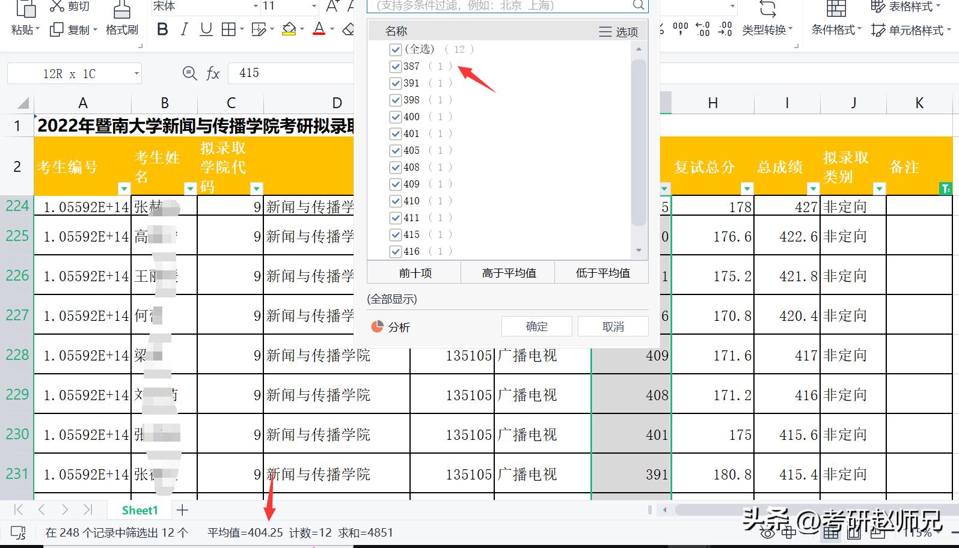Uncheck the 400 filter checkbox
The height and width of the screenshot is (548, 959).
pyautogui.click(x=395, y=117)
